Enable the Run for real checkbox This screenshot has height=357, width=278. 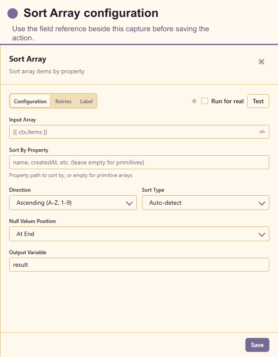pyautogui.click(x=205, y=101)
